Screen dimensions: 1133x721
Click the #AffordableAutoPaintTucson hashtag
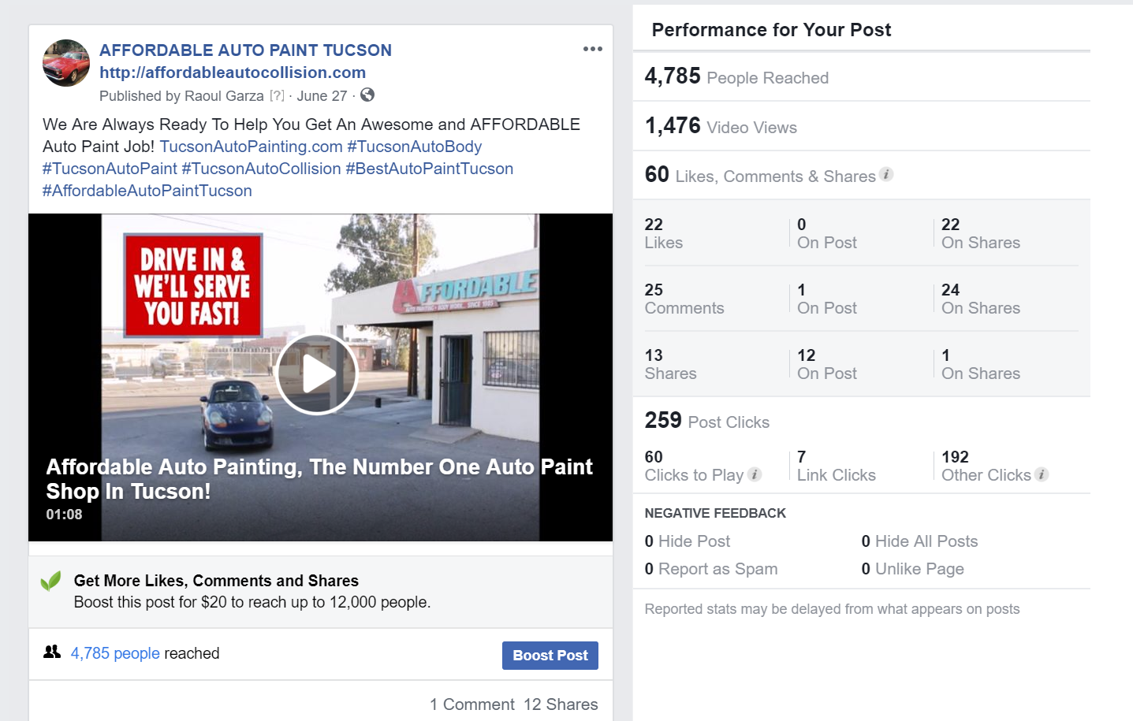pos(147,191)
